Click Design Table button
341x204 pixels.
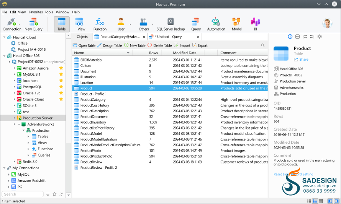tap(110, 45)
